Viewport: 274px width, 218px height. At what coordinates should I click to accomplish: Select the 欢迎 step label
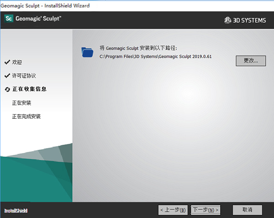click(17, 62)
